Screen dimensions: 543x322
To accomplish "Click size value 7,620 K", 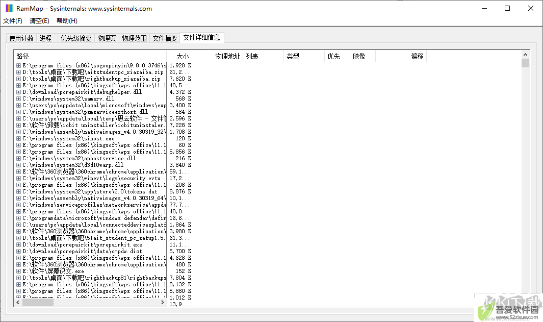I will coord(180,79).
